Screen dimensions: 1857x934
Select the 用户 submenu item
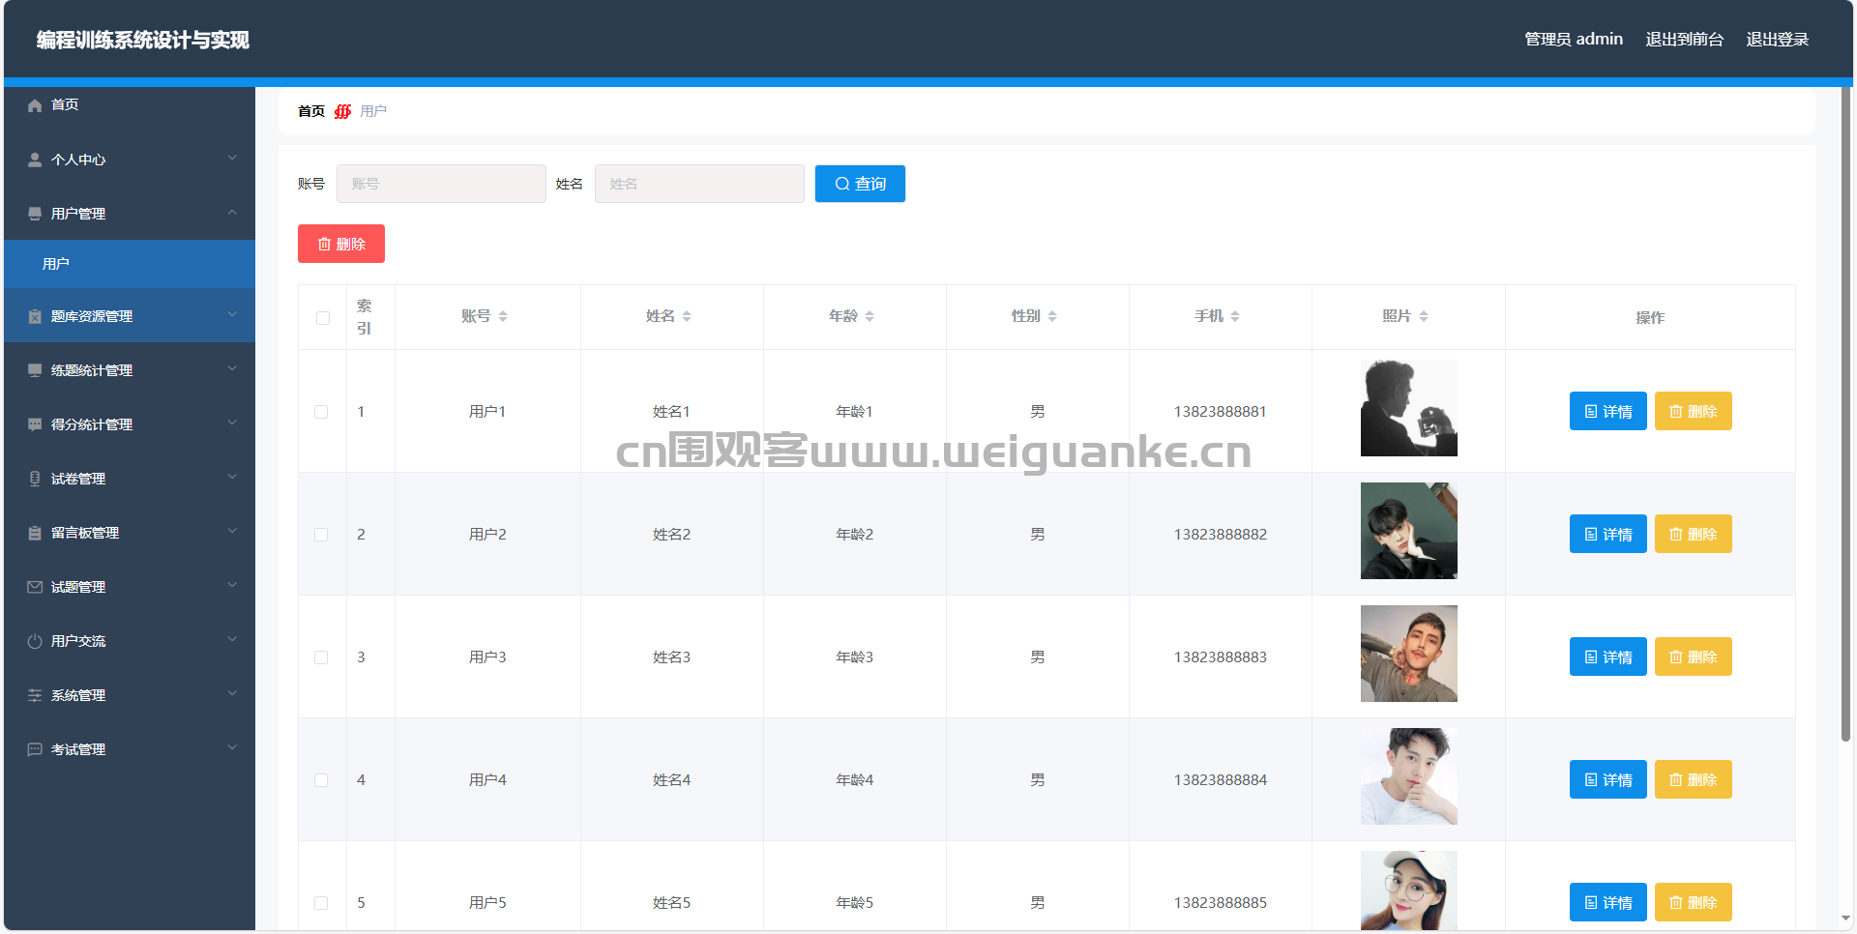click(x=130, y=264)
